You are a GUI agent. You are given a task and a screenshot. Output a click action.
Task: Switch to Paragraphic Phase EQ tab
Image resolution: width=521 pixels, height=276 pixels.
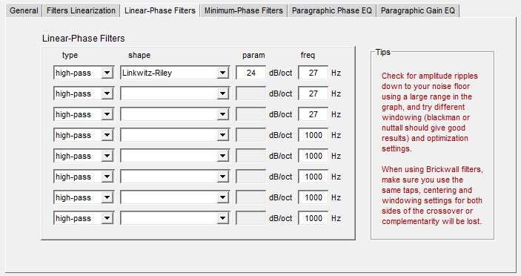click(x=331, y=10)
